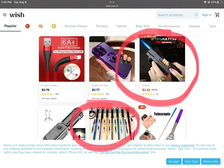Open the Fashion category tab
This screenshot has height=168, width=224.
click(122, 26)
